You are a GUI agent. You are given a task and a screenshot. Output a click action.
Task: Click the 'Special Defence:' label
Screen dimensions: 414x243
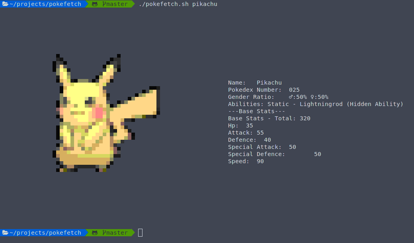click(257, 154)
